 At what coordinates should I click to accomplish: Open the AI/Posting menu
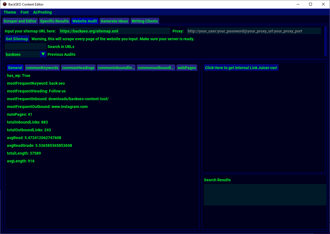coord(42,12)
